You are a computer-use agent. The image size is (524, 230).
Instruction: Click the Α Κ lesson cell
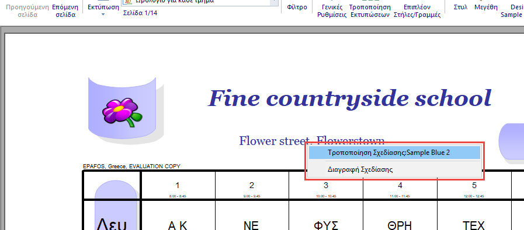pos(178,215)
